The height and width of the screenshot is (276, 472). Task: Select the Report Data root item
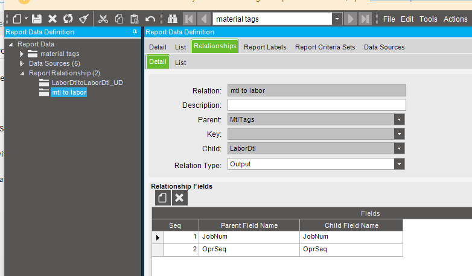36,44
